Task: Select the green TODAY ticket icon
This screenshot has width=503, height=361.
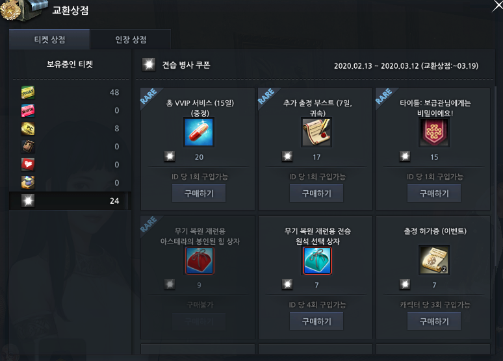Action: click(28, 92)
